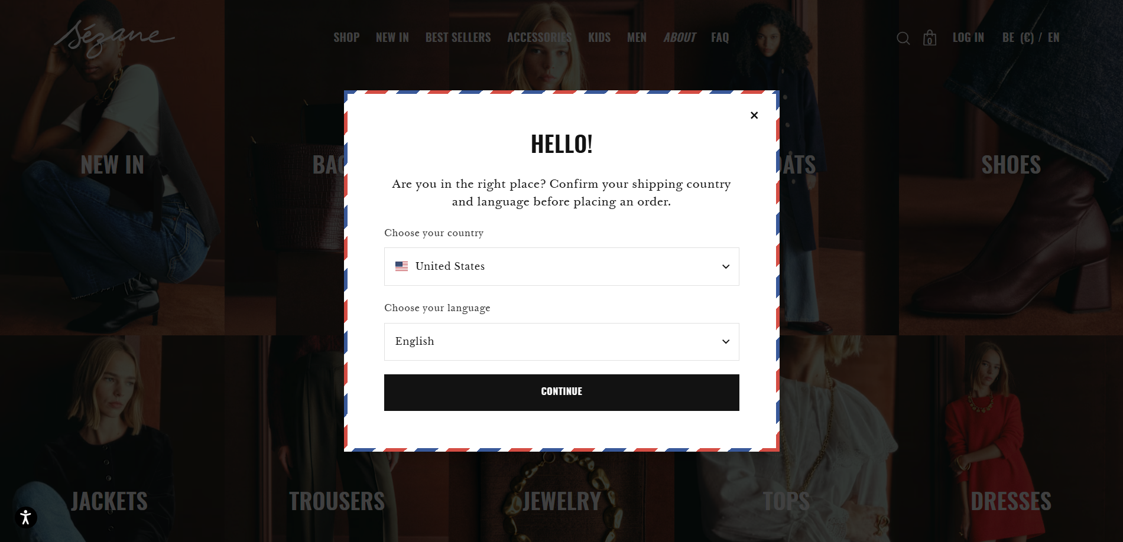1123x542 pixels.
Task: Click the Log In link
Action: tap(968, 38)
